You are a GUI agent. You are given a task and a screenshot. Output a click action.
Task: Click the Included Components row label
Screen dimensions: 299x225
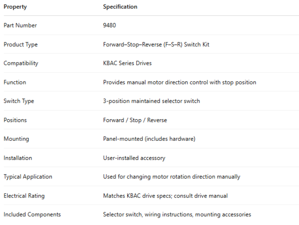pos(32,215)
